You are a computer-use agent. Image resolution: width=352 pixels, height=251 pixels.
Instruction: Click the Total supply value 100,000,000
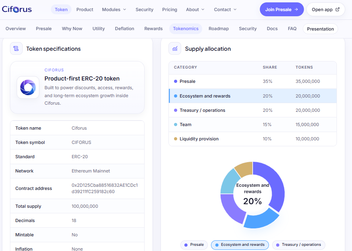[x=85, y=206]
